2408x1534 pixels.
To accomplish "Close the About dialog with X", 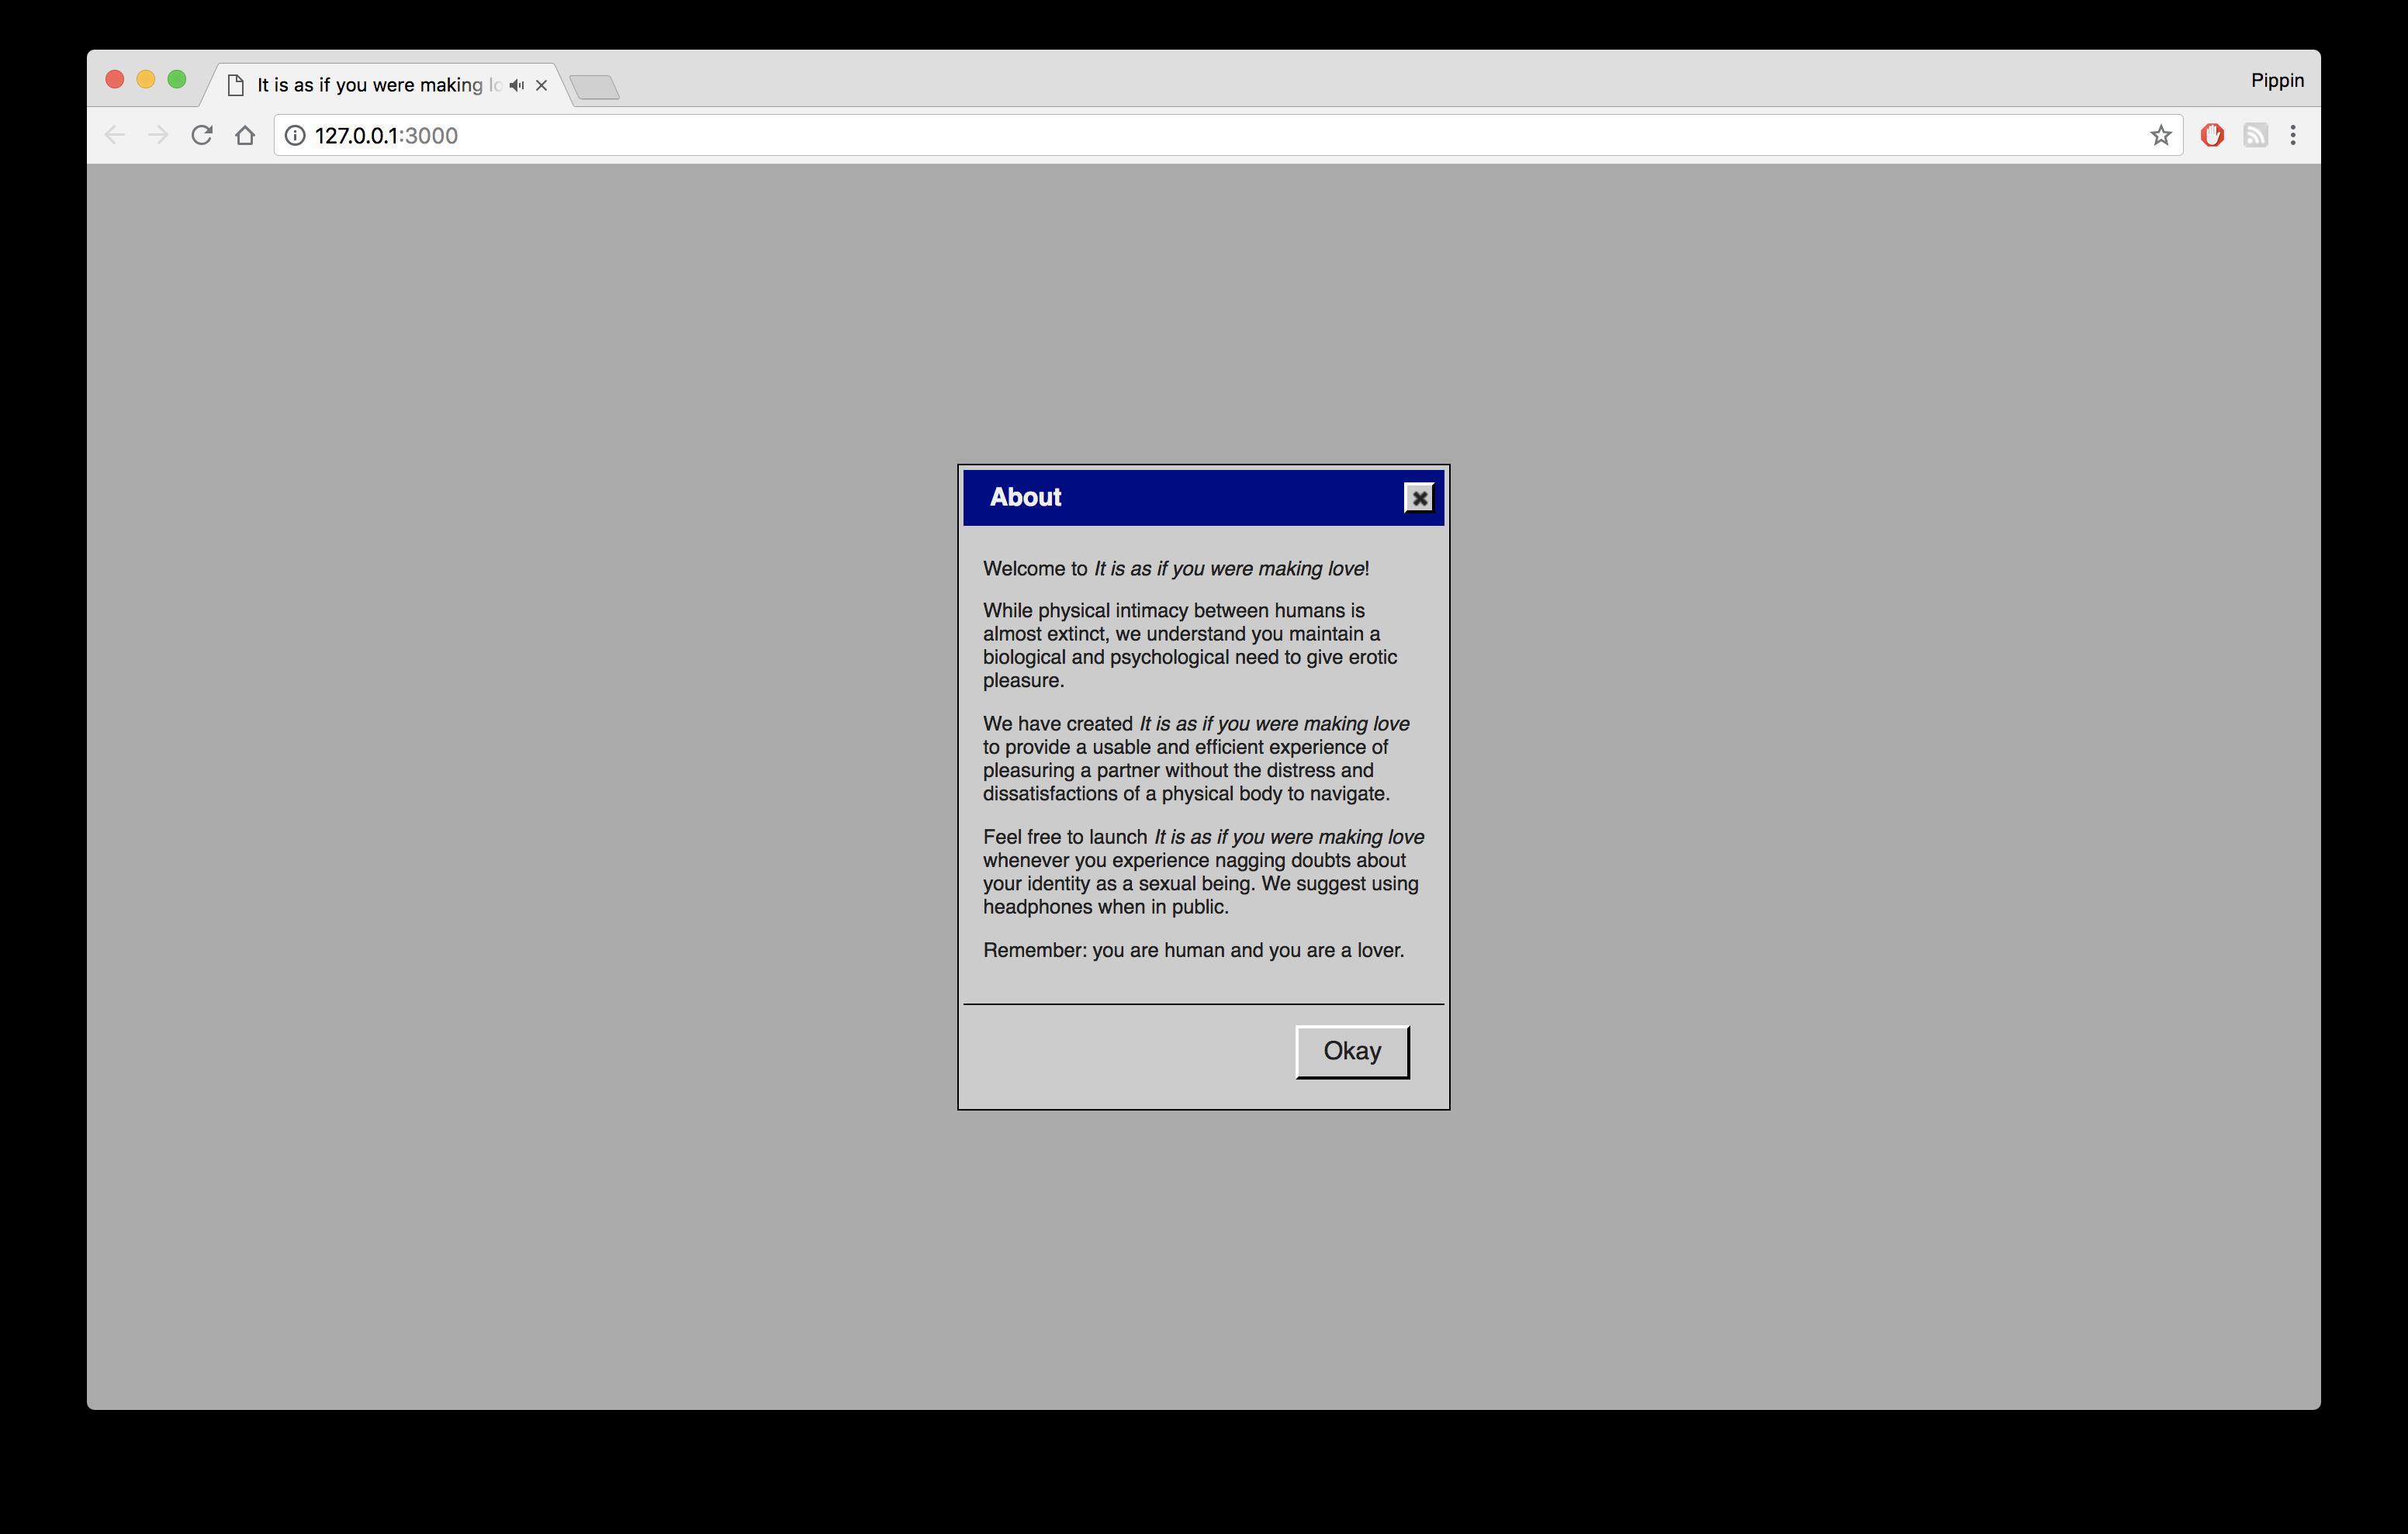I will point(1418,498).
